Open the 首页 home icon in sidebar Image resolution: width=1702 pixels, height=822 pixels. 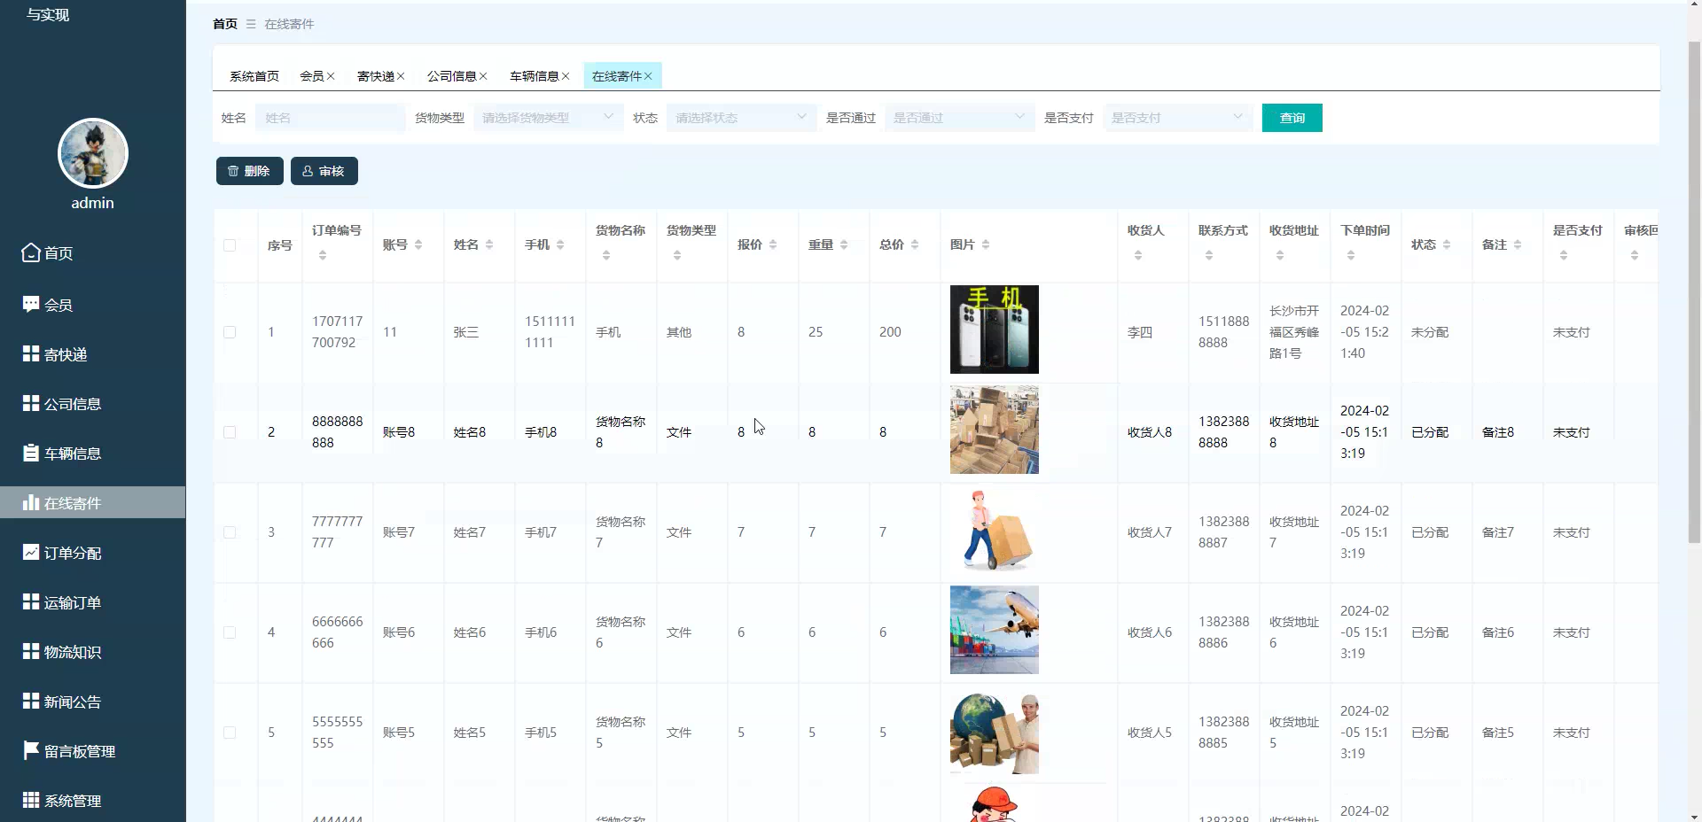(x=29, y=252)
